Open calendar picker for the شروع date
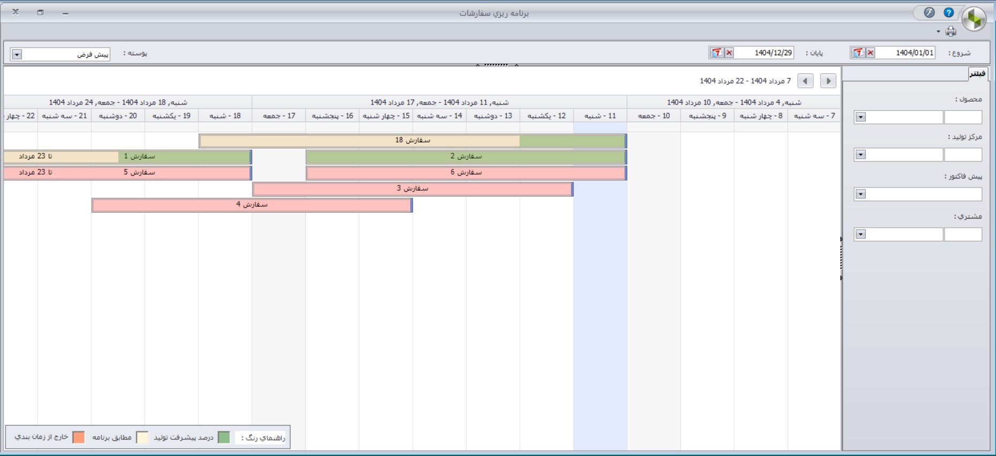 coord(858,53)
